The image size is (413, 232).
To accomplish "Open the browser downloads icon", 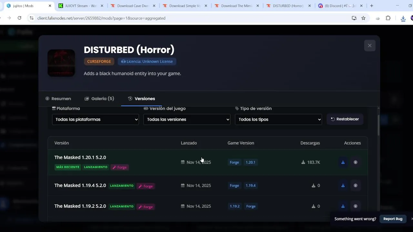I will coord(403,18).
